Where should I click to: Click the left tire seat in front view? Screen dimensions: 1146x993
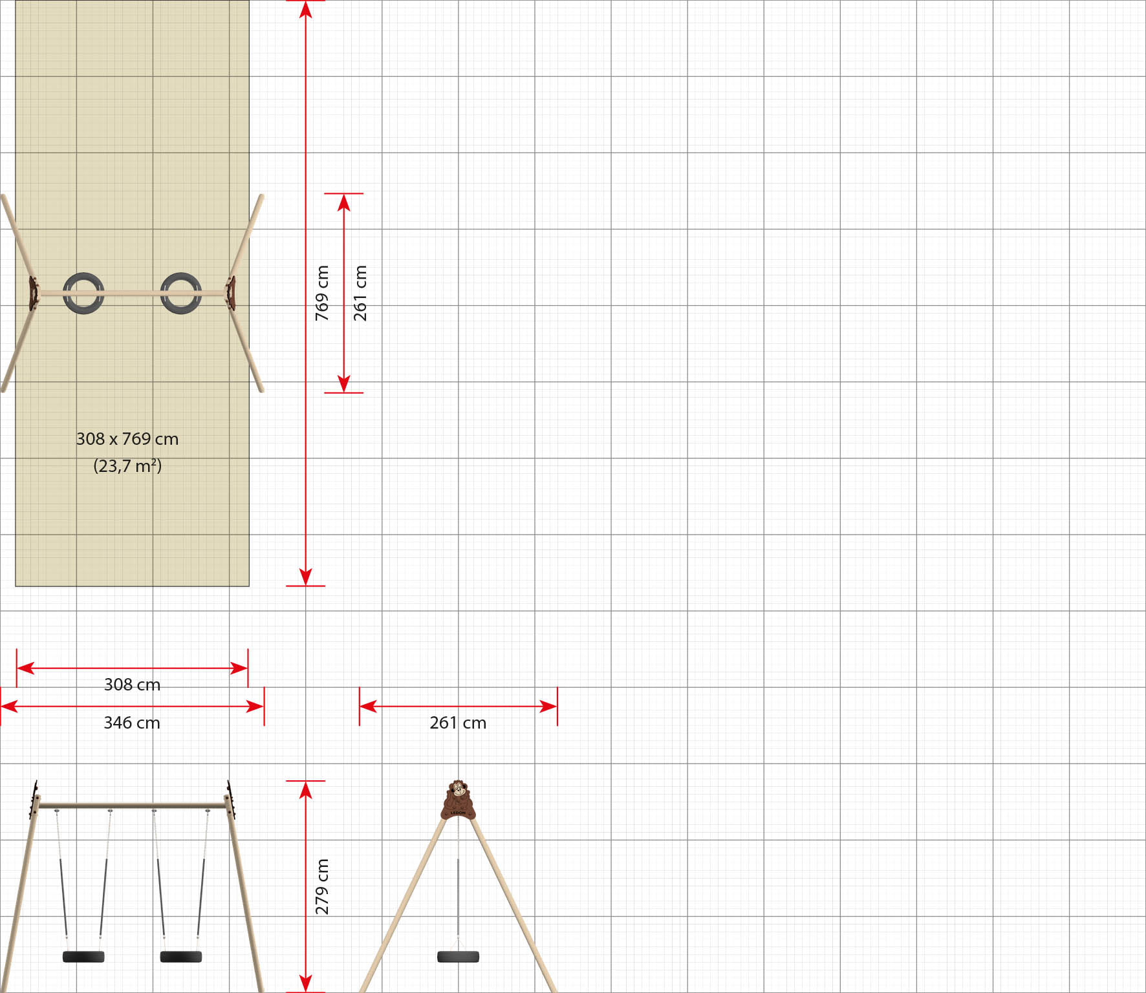pos(83,957)
